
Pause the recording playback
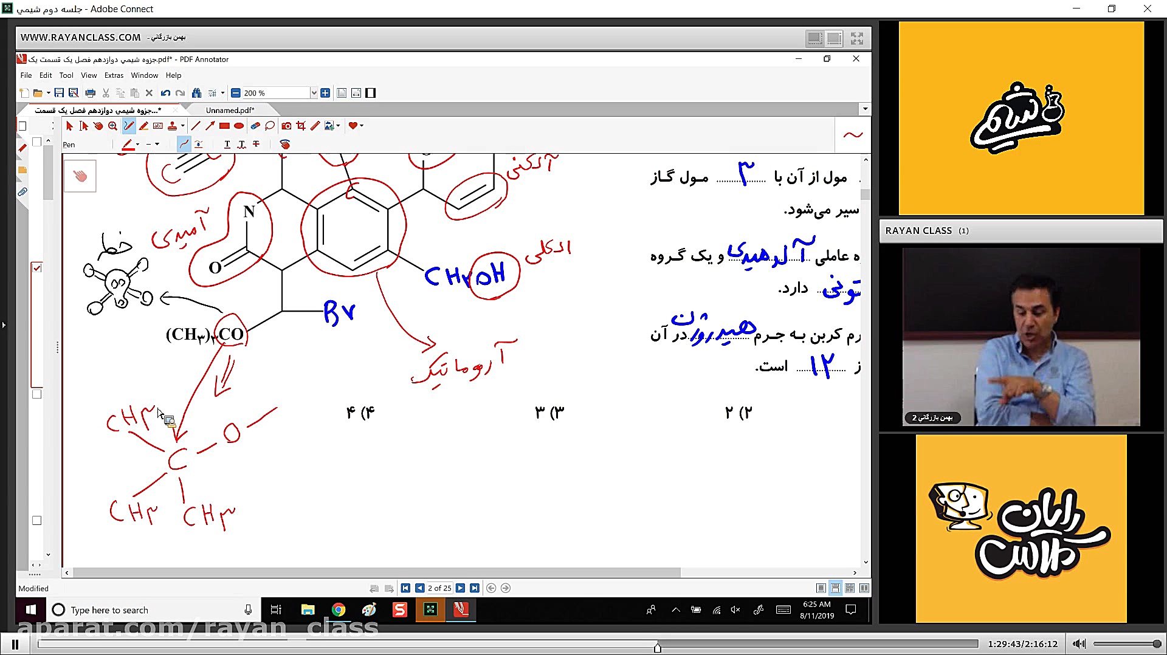point(15,644)
